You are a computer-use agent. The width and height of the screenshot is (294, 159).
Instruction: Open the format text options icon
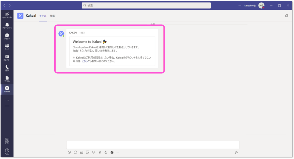pos(69,152)
